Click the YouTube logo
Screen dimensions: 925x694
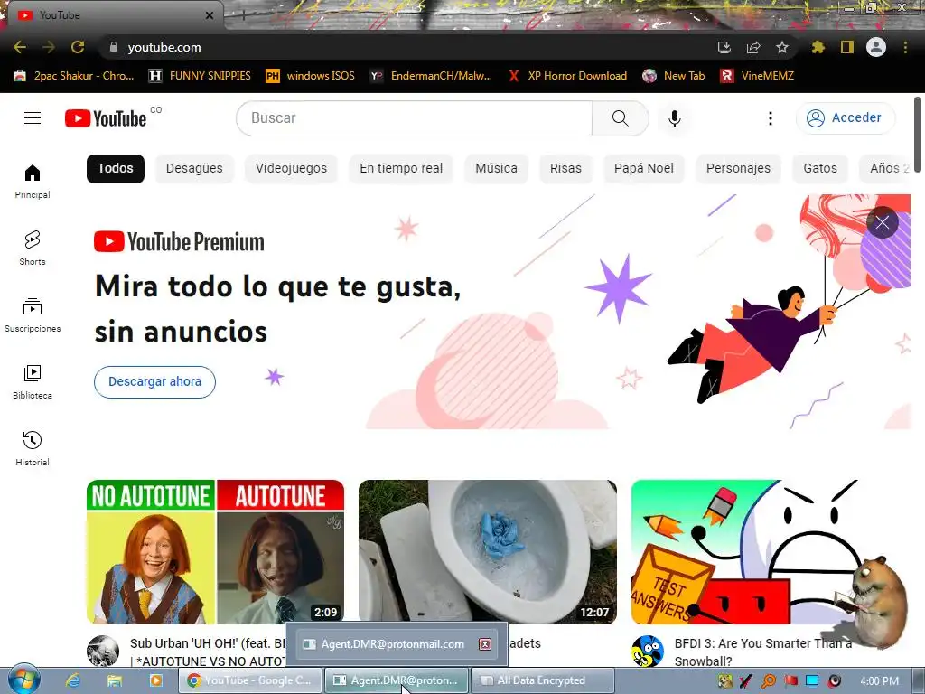point(107,118)
